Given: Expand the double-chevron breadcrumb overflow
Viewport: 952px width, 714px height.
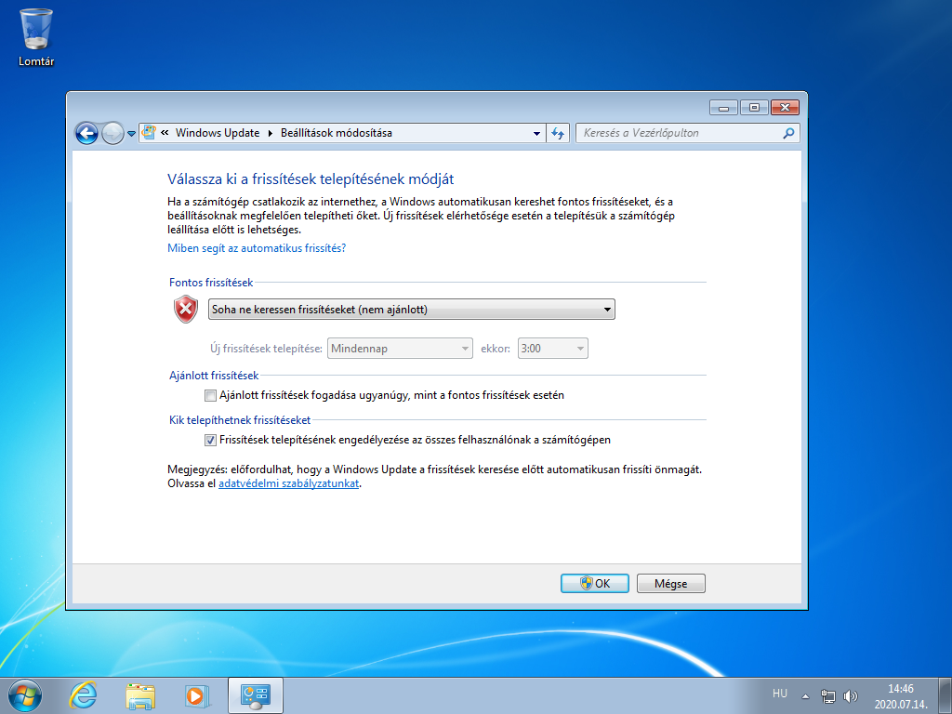Looking at the screenshot, I should 165,132.
